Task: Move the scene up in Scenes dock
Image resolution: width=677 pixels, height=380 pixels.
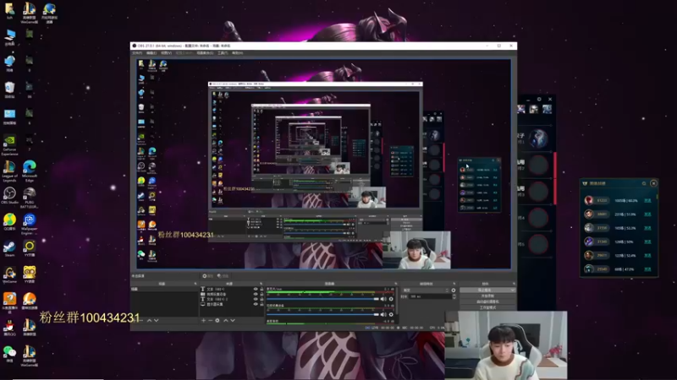Action: tap(150, 321)
